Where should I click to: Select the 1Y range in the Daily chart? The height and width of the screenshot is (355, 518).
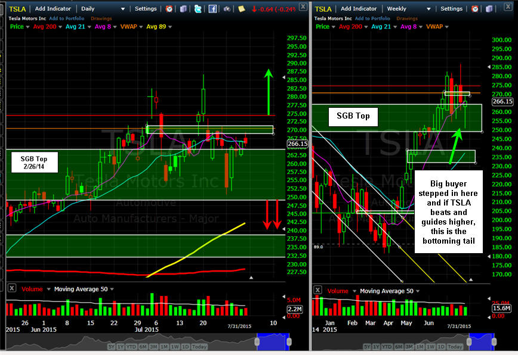click(121, 347)
